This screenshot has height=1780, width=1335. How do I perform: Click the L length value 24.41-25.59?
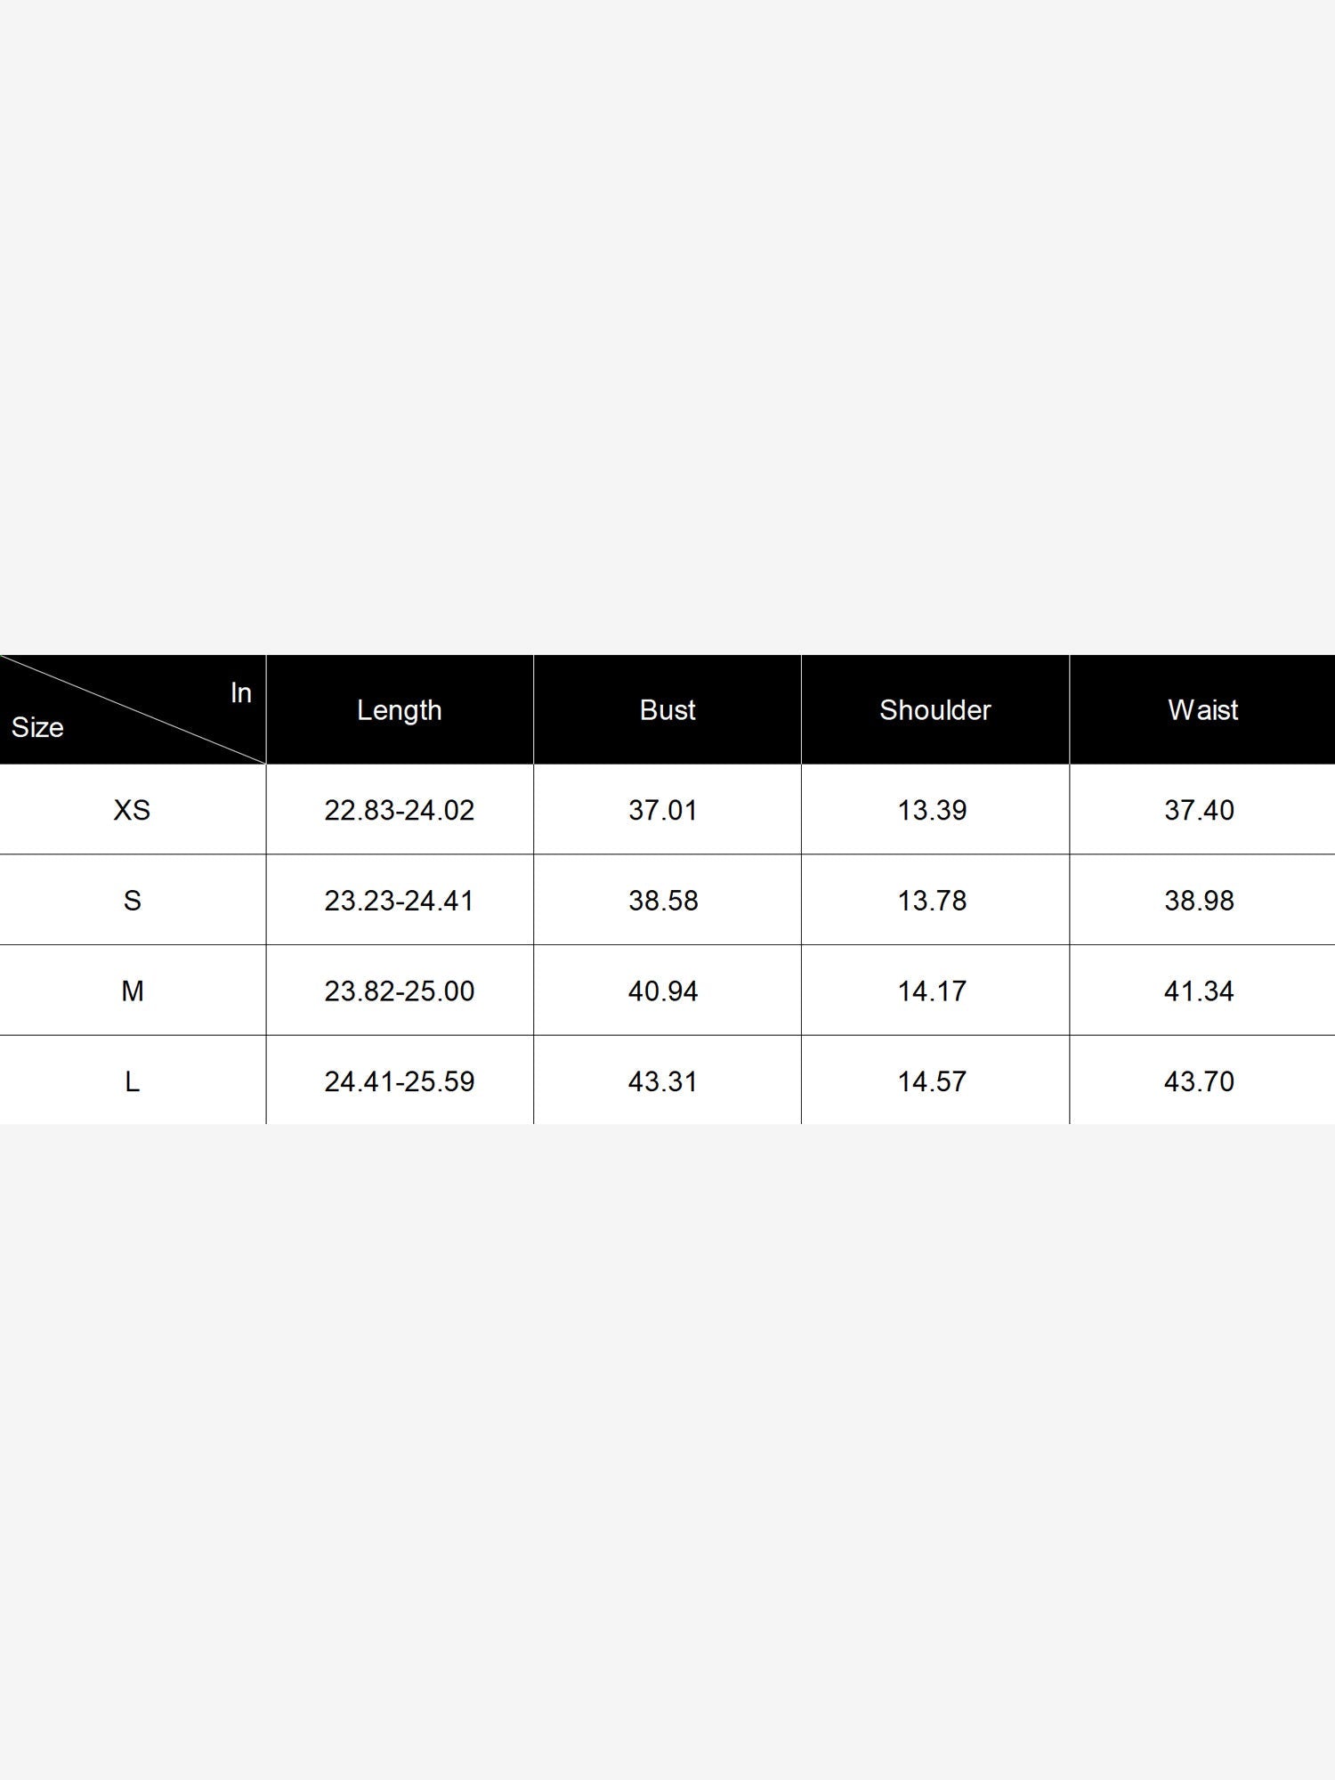click(x=400, y=1081)
